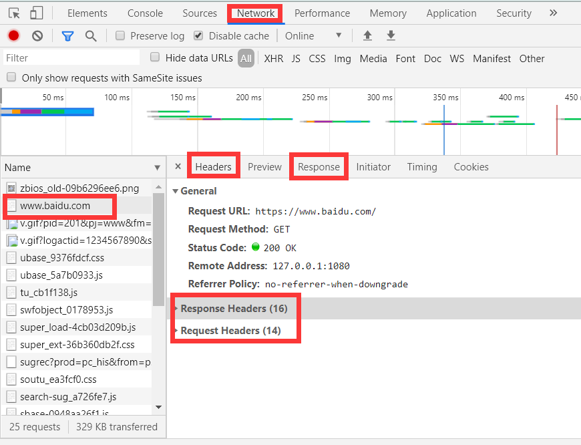
Task: Select the ubase_9376fdcf.css request
Action: [x=62, y=257]
